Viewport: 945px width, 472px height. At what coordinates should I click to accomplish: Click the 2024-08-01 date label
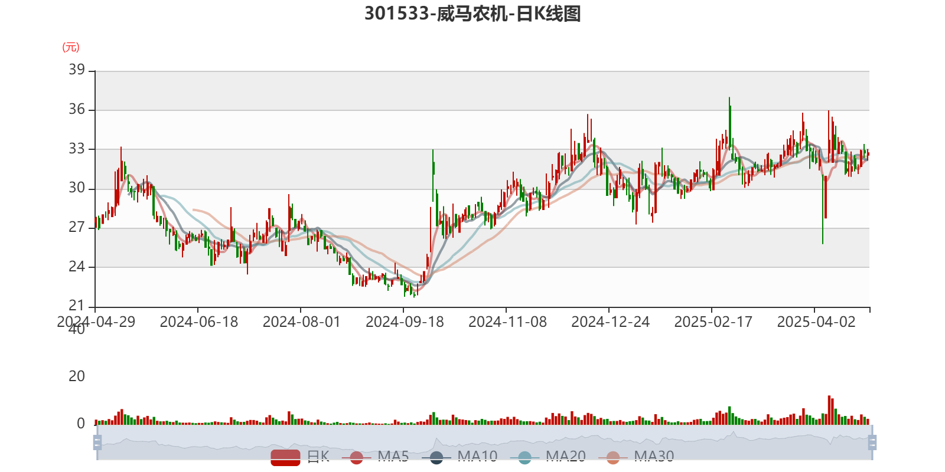pos(301,322)
